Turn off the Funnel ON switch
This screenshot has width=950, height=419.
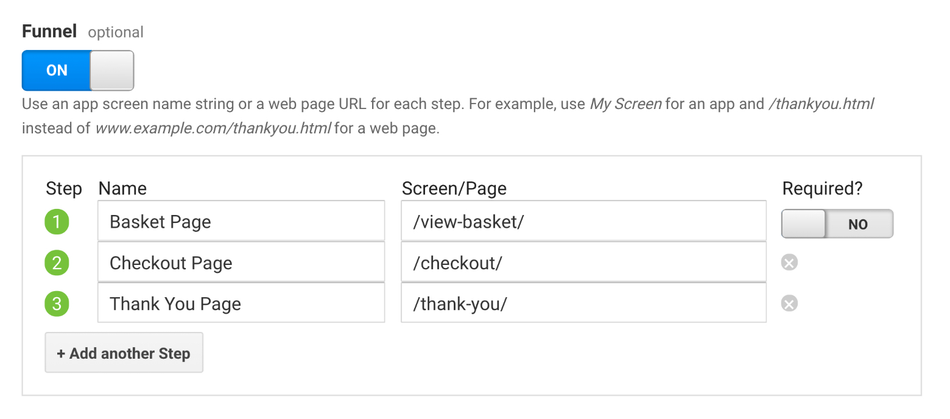point(78,71)
